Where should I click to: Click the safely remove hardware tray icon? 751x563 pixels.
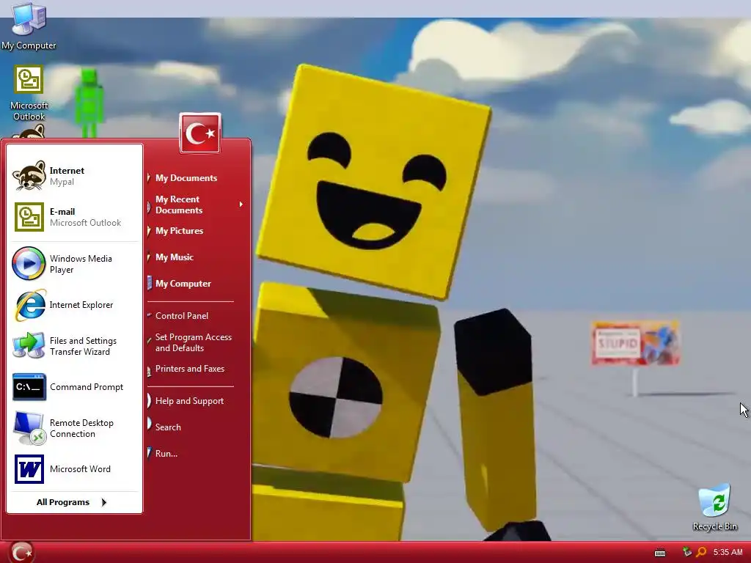pos(687,552)
